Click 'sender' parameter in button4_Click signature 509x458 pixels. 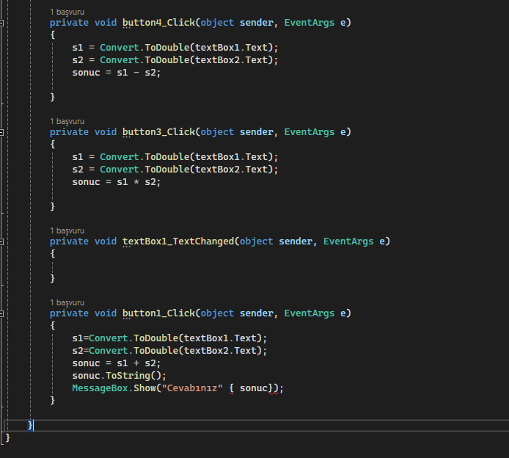click(x=257, y=23)
